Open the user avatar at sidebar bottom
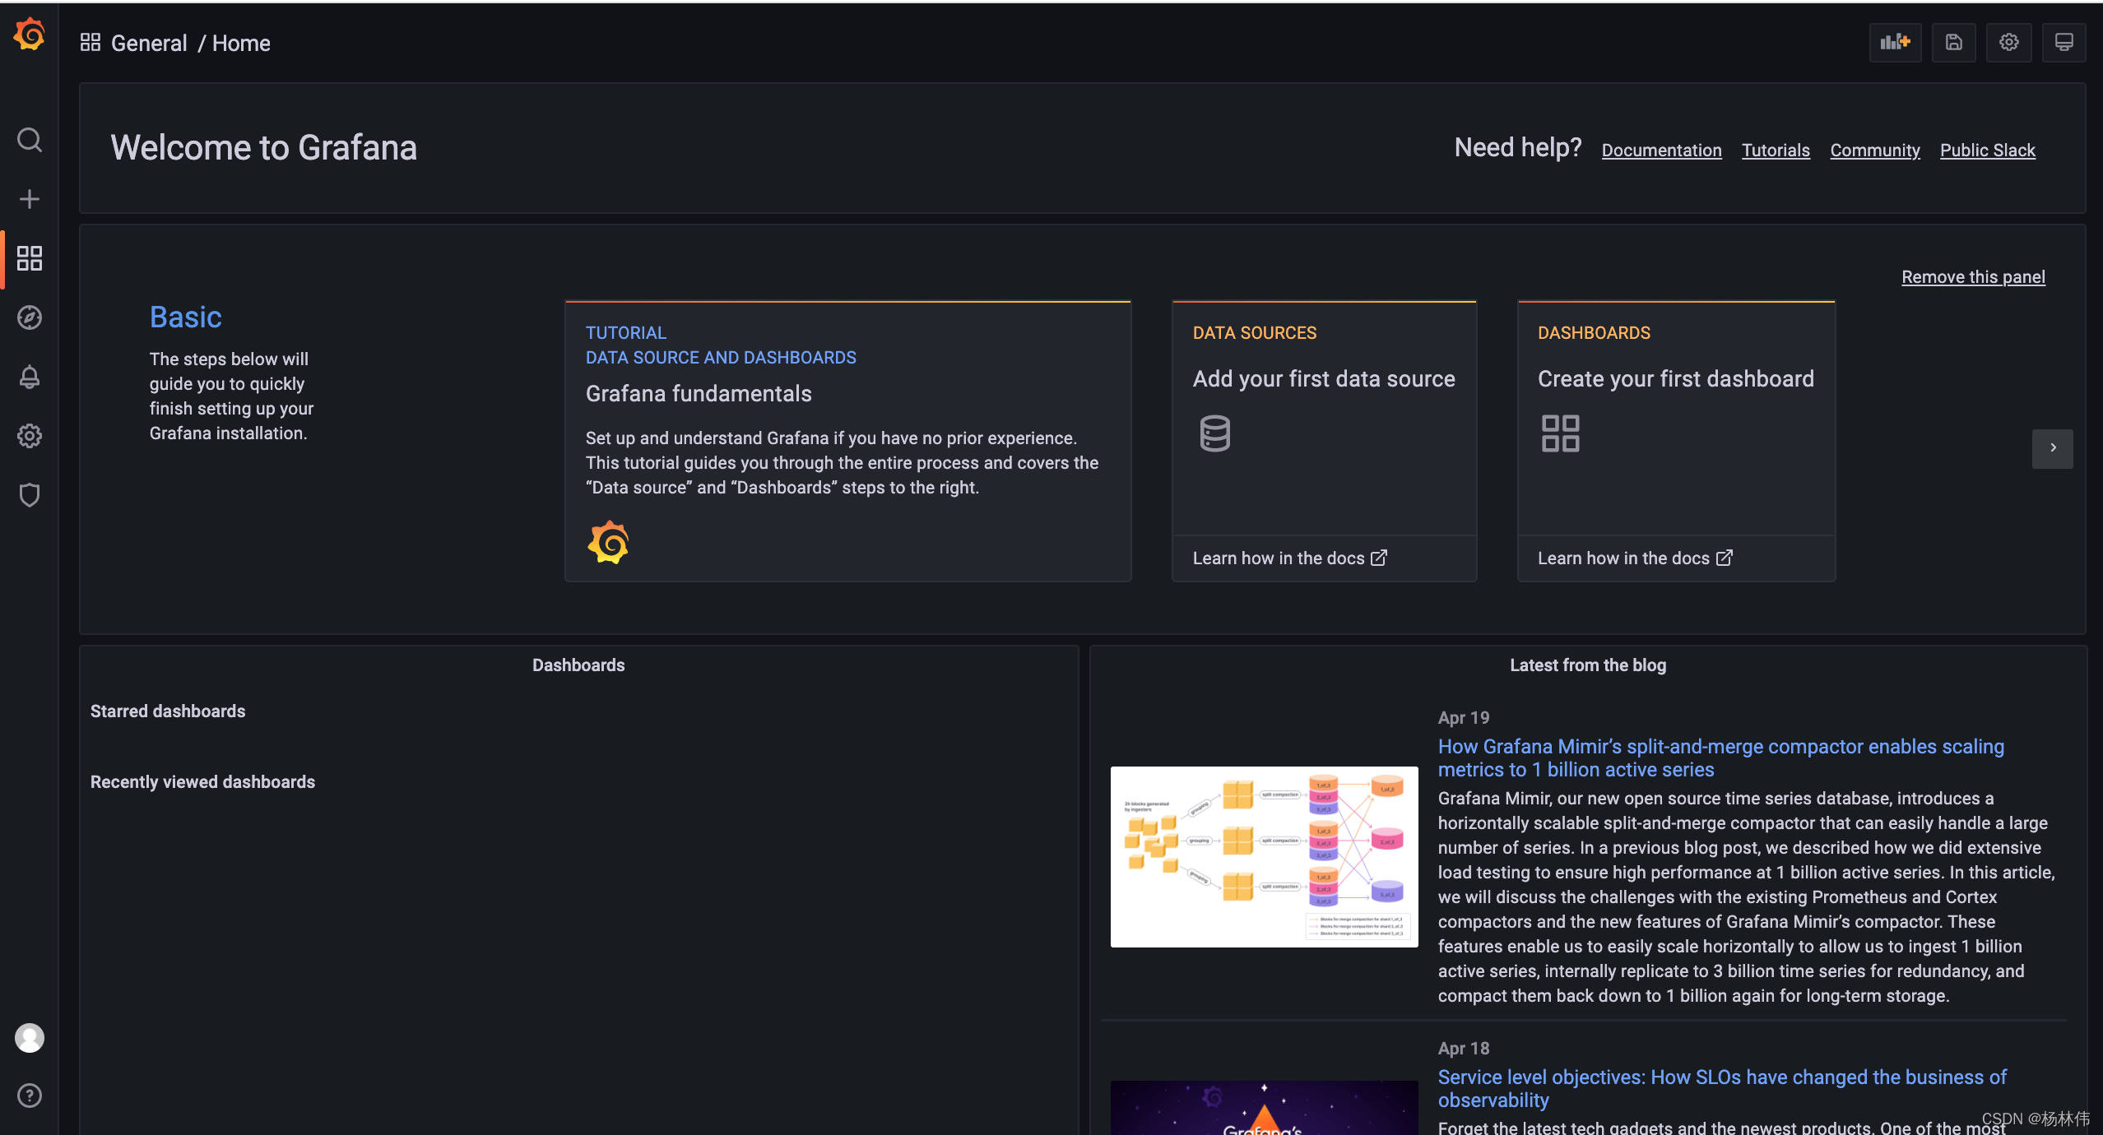2103x1135 pixels. (30, 1037)
